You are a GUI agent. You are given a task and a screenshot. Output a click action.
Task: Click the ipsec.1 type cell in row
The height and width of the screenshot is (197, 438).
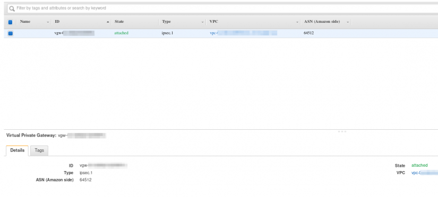point(168,33)
